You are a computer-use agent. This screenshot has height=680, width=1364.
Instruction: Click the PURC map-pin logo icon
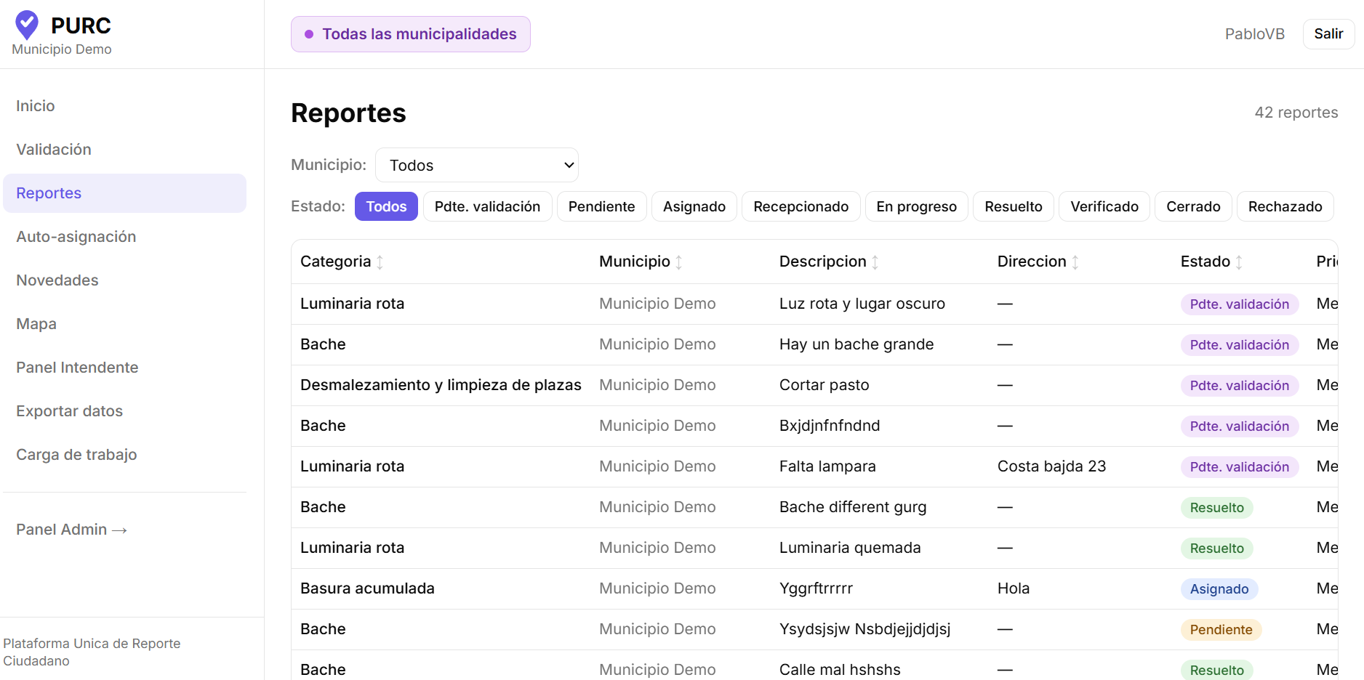click(27, 25)
